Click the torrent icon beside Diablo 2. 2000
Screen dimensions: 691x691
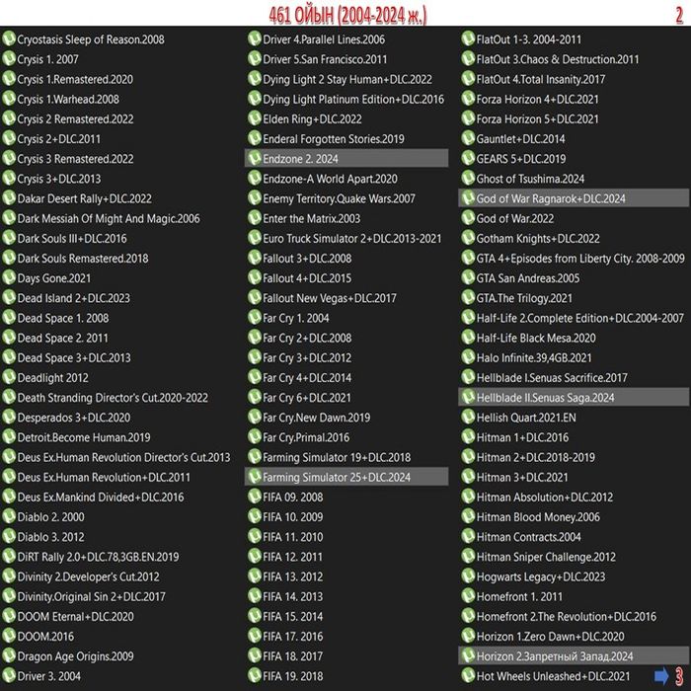click(9, 516)
